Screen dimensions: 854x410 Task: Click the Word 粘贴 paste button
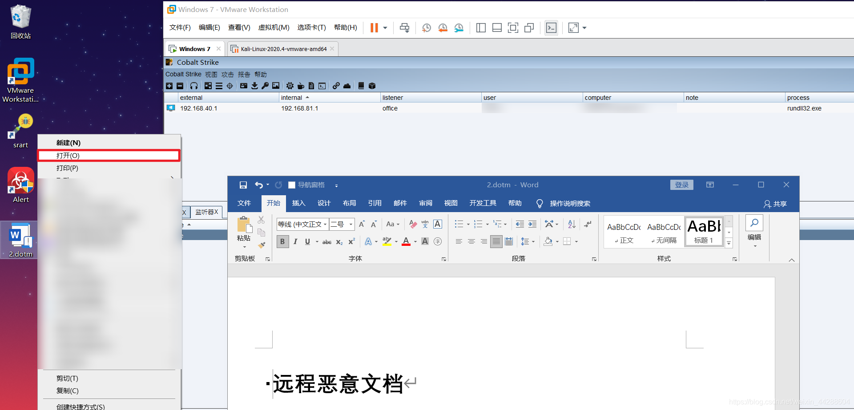(x=244, y=232)
